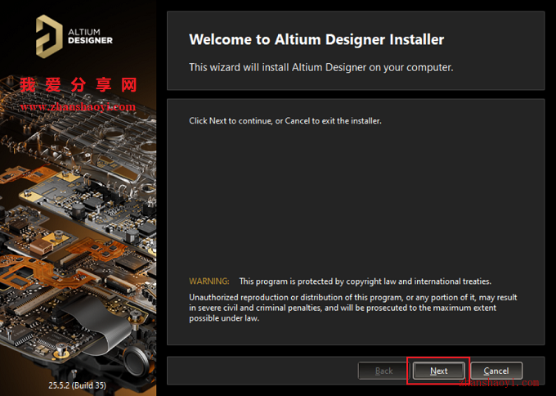The height and width of the screenshot is (396, 556).
Task: Select the "Welcome to Altium Designer Installer" heading
Action: [x=316, y=39]
